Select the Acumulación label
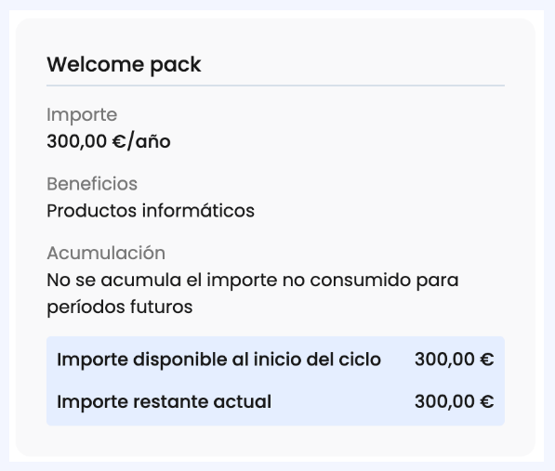 point(106,254)
